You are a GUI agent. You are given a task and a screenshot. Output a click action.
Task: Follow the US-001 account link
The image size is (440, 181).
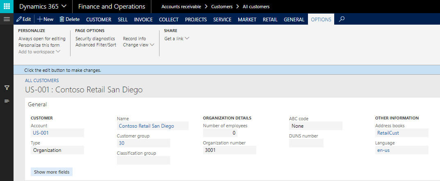tap(41, 133)
